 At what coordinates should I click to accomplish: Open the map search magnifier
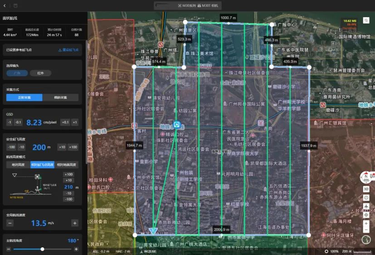[x=366, y=20]
